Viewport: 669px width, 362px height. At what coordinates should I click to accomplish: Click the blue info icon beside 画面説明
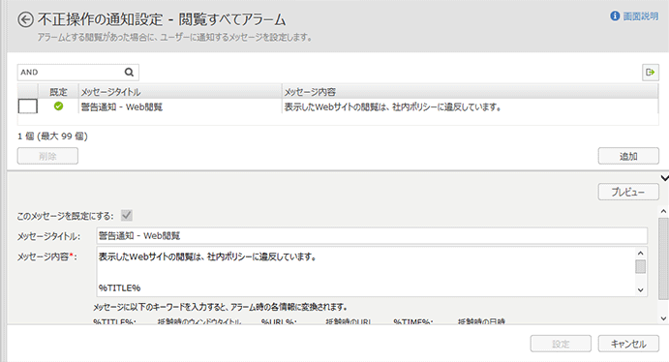[x=615, y=16]
